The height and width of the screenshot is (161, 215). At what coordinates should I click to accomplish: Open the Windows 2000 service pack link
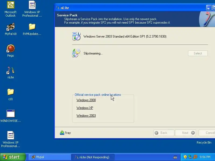coord(86,100)
